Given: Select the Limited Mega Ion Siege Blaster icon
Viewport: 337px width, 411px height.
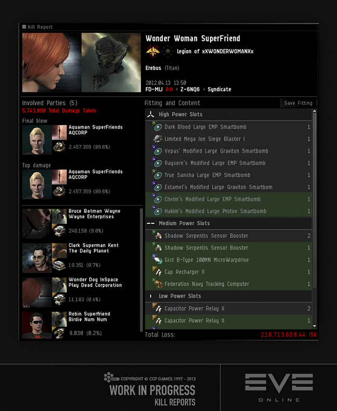Looking at the screenshot, I should [x=158, y=139].
